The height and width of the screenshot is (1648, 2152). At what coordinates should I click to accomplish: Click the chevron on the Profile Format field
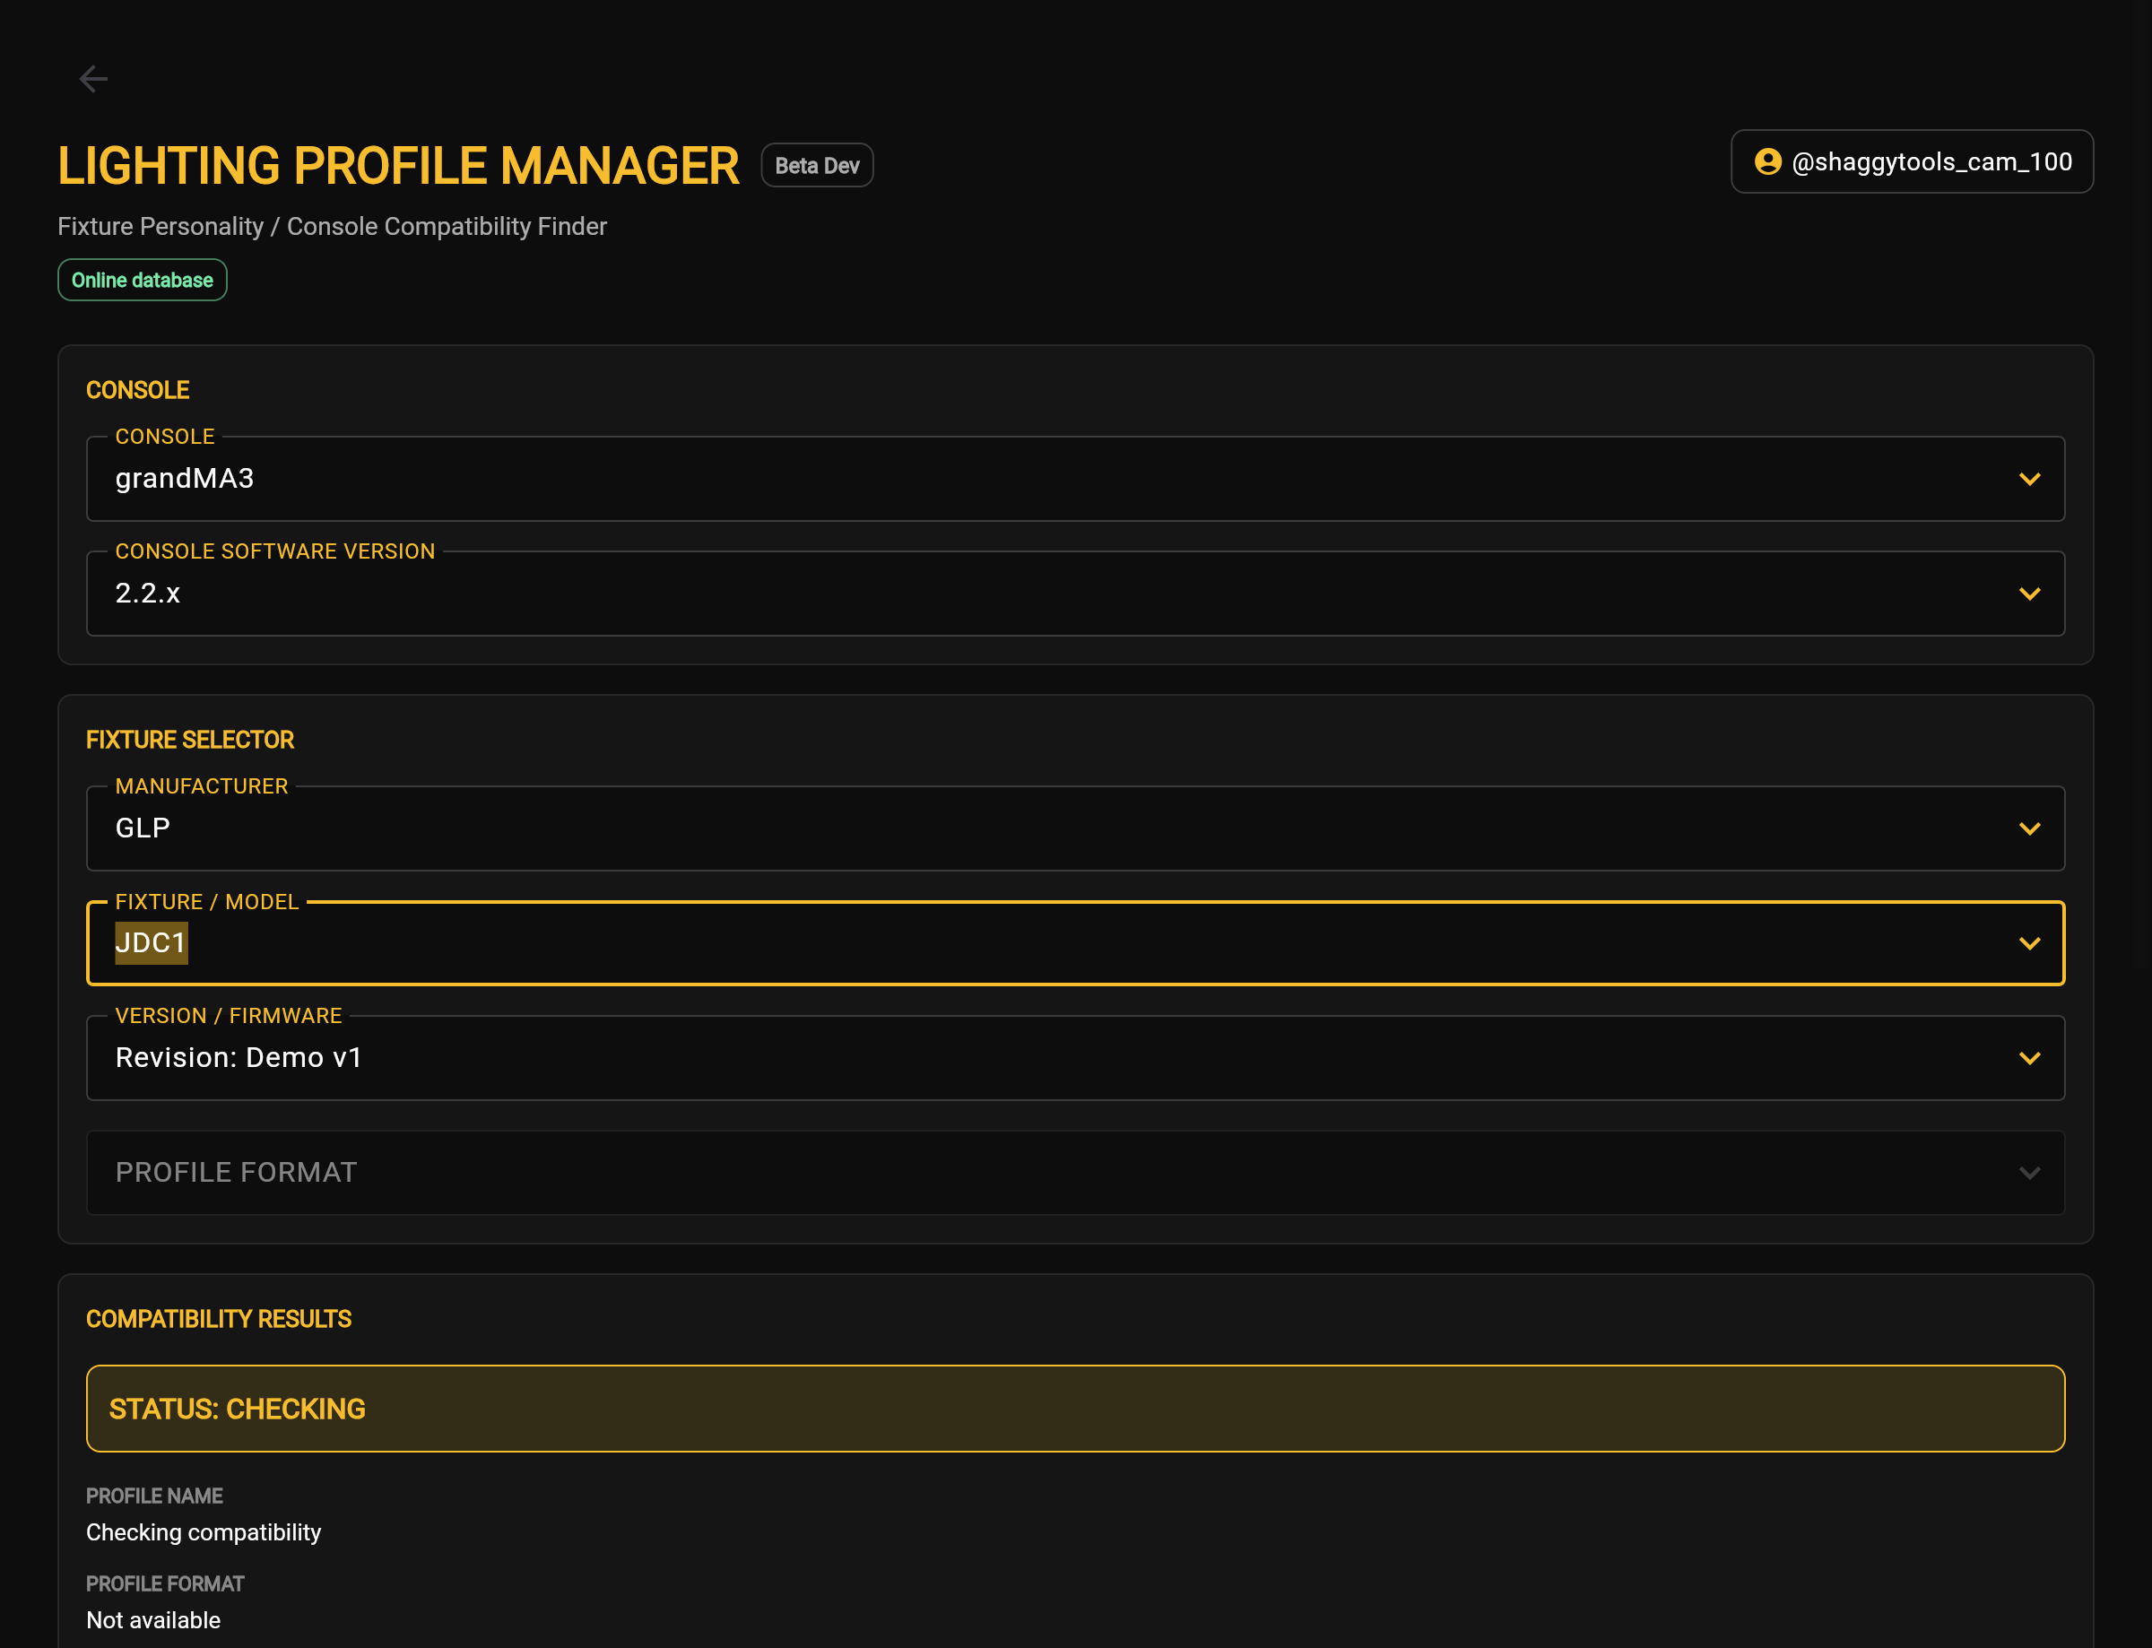click(x=2029, y=1173)
